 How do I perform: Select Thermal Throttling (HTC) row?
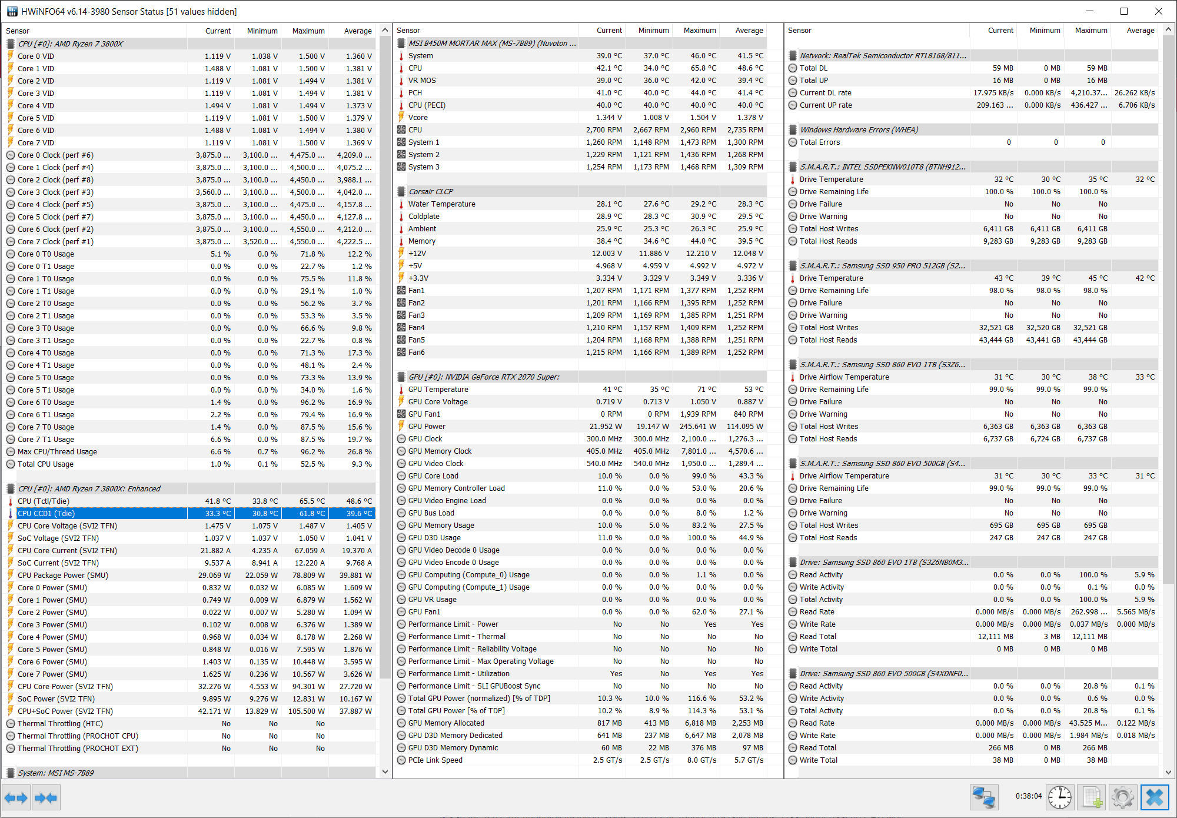point(189,724)
